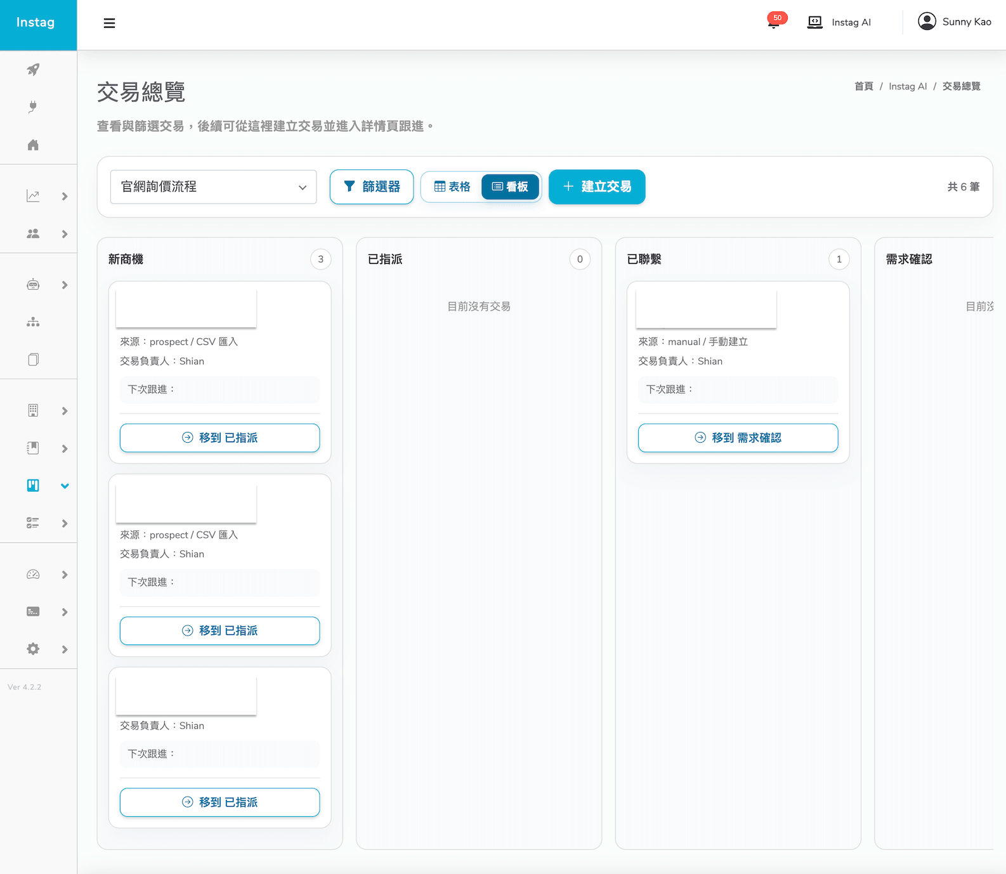1006x874 pixels.
Task: Click the laptop icon beside Instag AI
Action: tap(815, 22)
